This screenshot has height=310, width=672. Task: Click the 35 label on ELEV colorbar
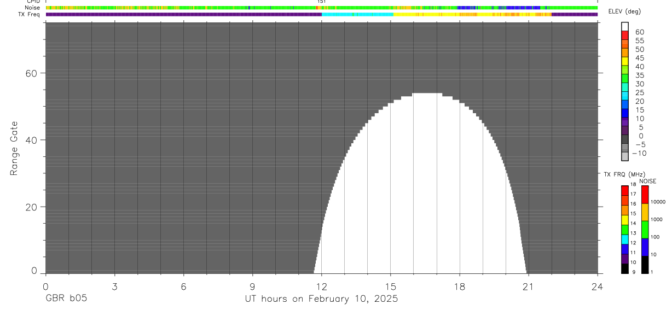click(639, 75)
